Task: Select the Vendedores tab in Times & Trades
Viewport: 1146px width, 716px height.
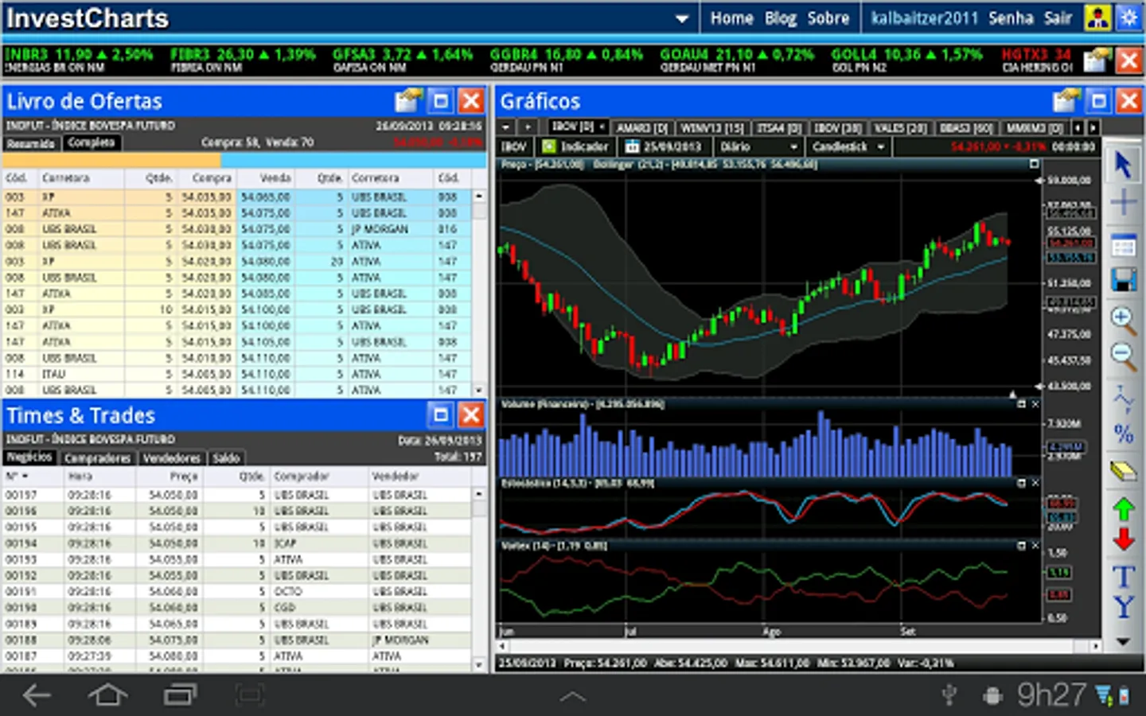Action: (x=172, y=457)
